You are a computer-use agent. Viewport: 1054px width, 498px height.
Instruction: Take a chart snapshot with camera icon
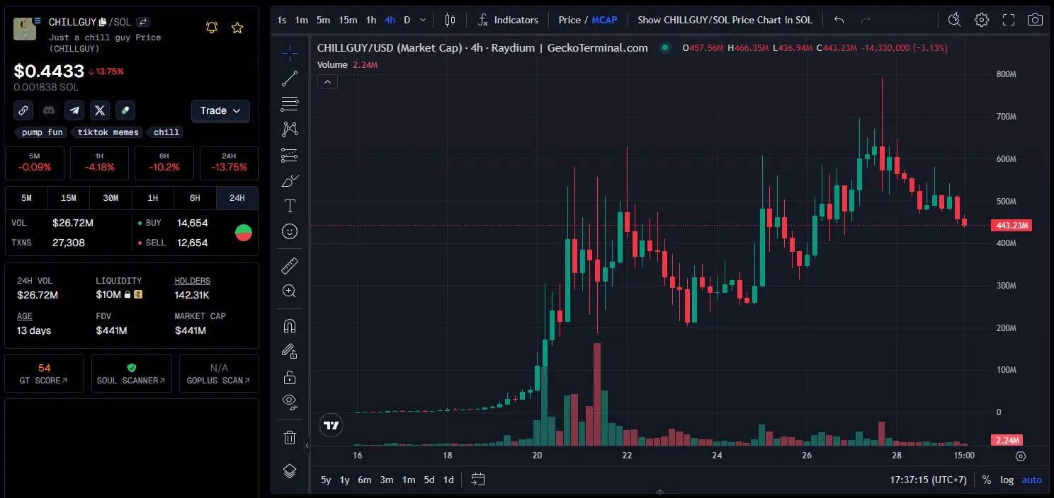point(1036,20)
